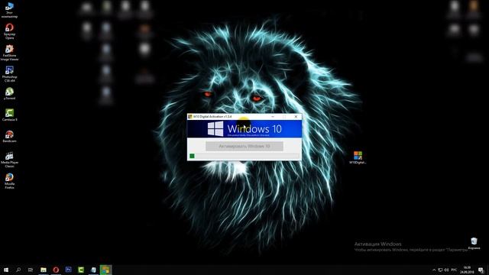The height and width of the screenshot is (275, 489).
Task: Open the 'Этот компьютер' desktop icon
Action: 9,10
